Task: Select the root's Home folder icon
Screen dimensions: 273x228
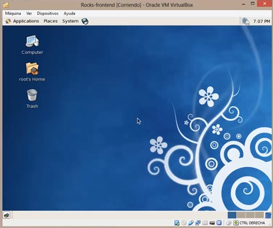Action: pos(32,72)
